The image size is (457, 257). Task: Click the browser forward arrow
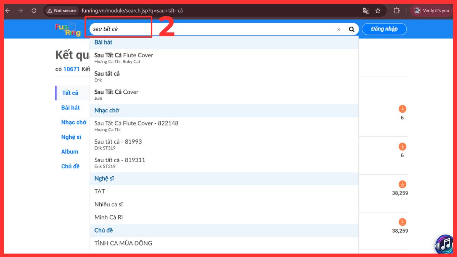[x=21, y=11]
